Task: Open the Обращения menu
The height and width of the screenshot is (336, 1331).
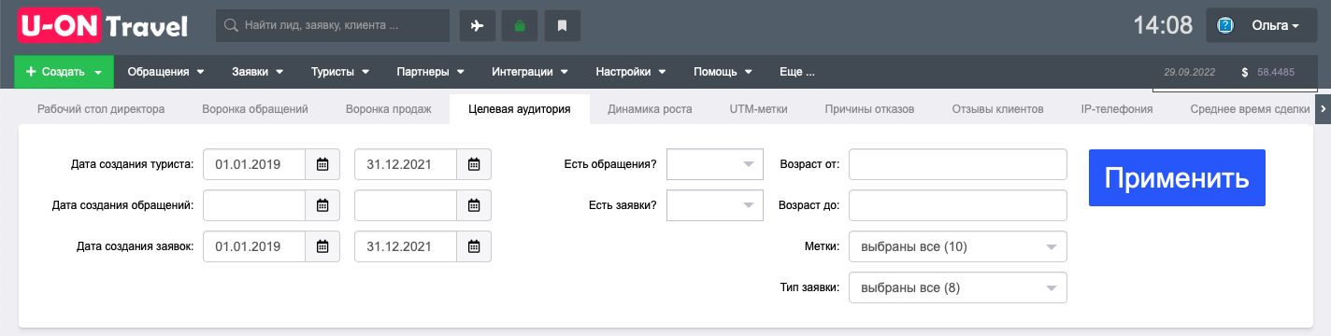Action: [x=166, y=71]
